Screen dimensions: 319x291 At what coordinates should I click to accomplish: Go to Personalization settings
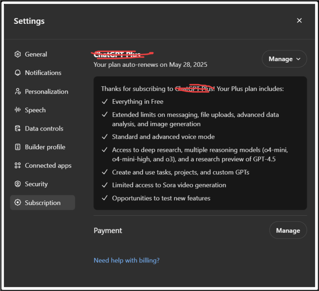(x=43, y=91)
